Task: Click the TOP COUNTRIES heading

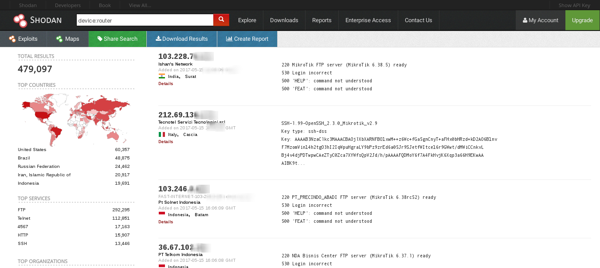Action: [x=37, y=85]
